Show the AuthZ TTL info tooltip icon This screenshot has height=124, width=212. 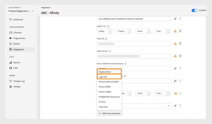pos(108,26)
